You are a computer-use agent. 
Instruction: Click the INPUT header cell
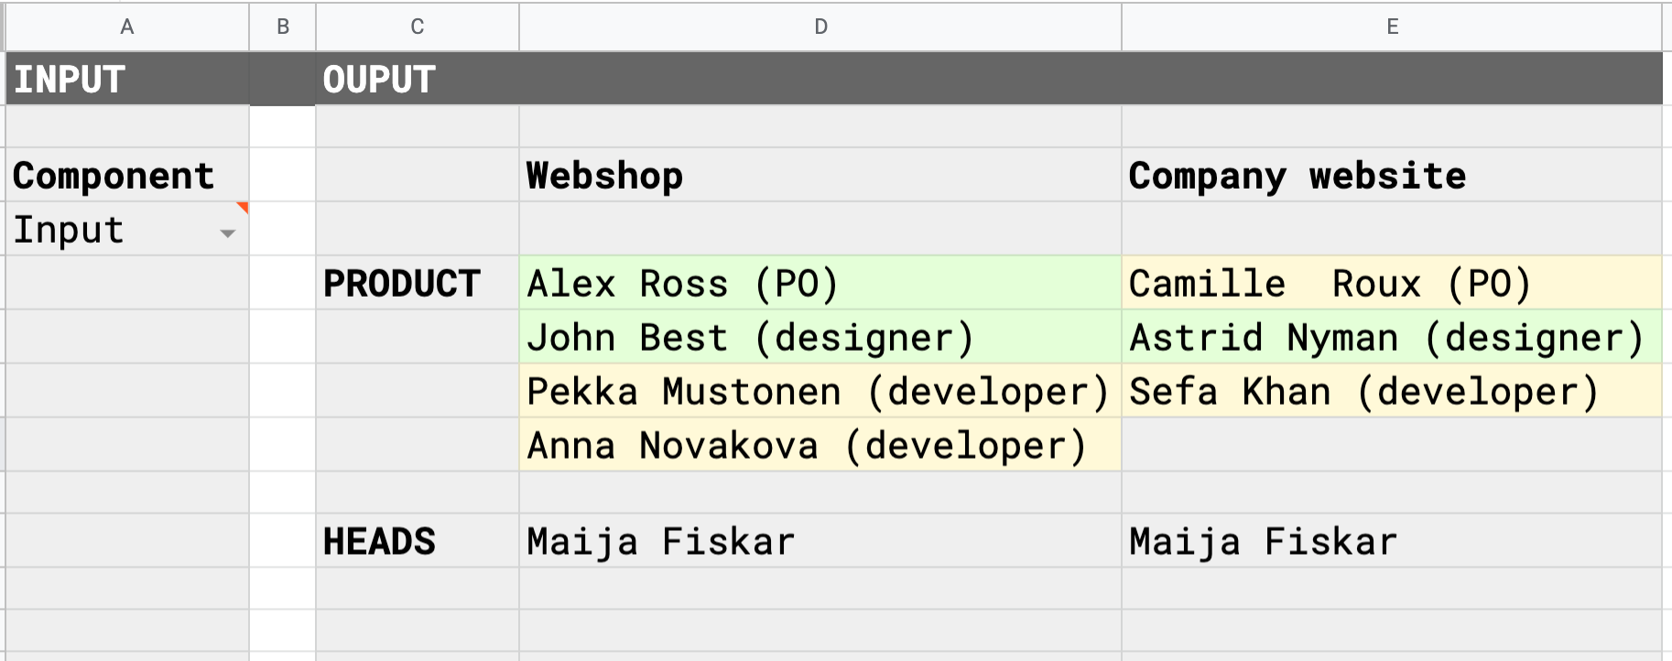pyautogui.click(x=127, y=79)
